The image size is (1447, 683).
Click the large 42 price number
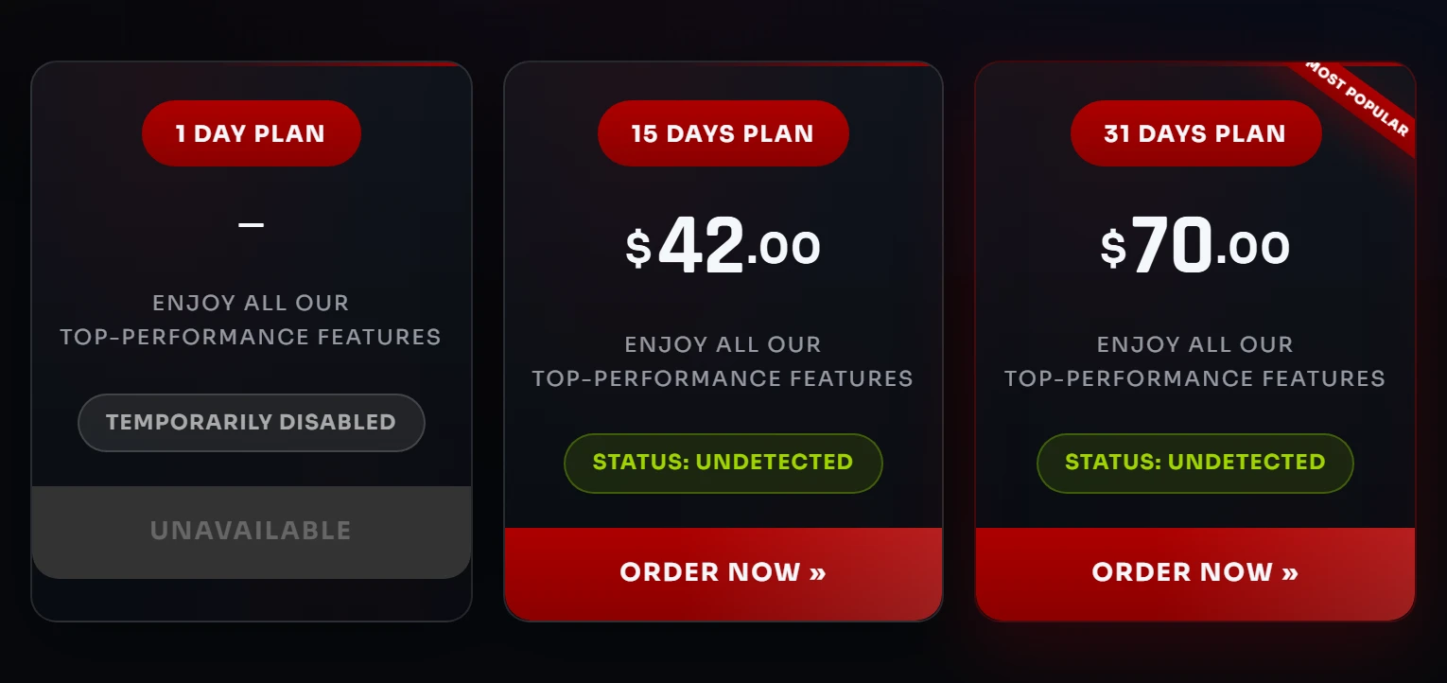point(701,247)
